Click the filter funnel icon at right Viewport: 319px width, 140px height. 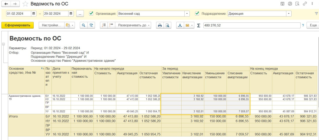click(317, 14)
